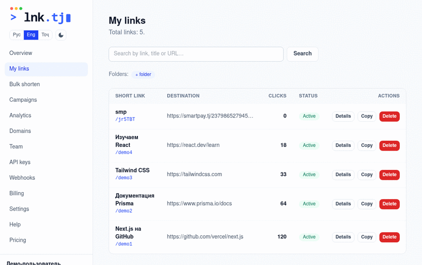The width and height of the screenshot is (422, 265).
Task: Click the CLICKS column header
Action: [x=277, y=96]
